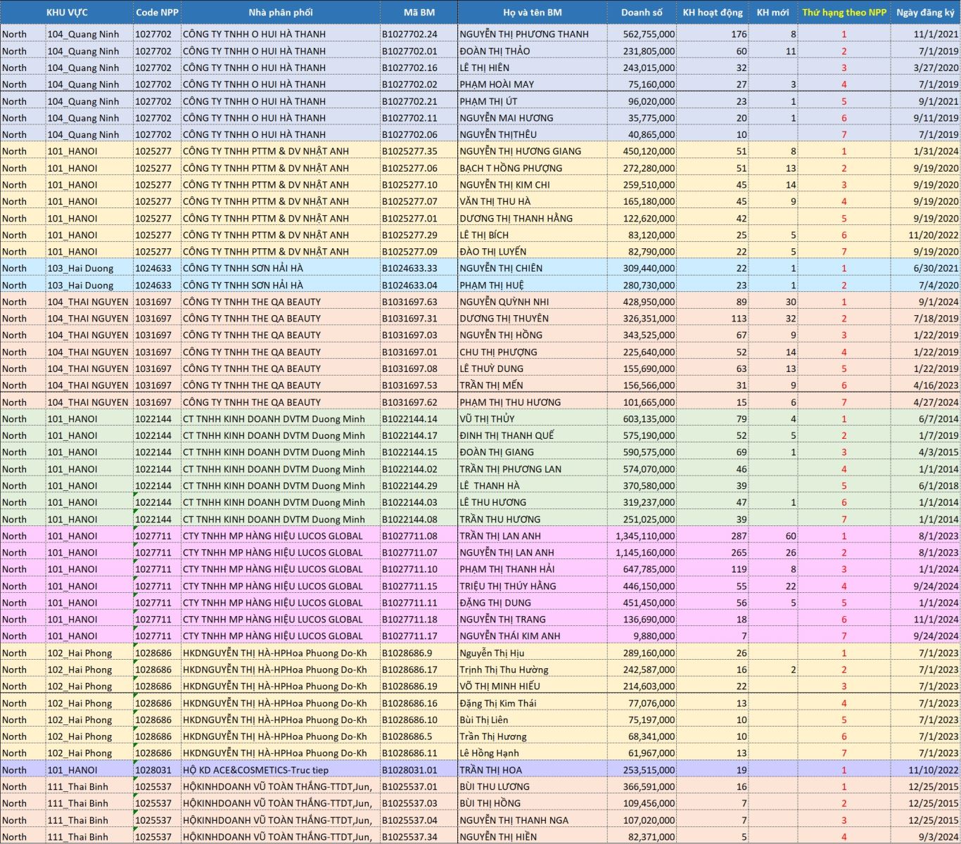961x844 pixels.
Task: Click the 'Thứ hạng theo NPP' header
Action: pyautogui.click(x=844, y=12)
